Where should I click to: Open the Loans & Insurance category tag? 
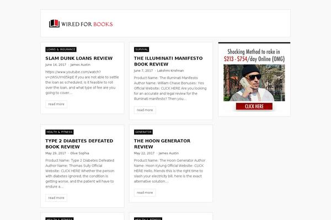(x=61, y=50)
